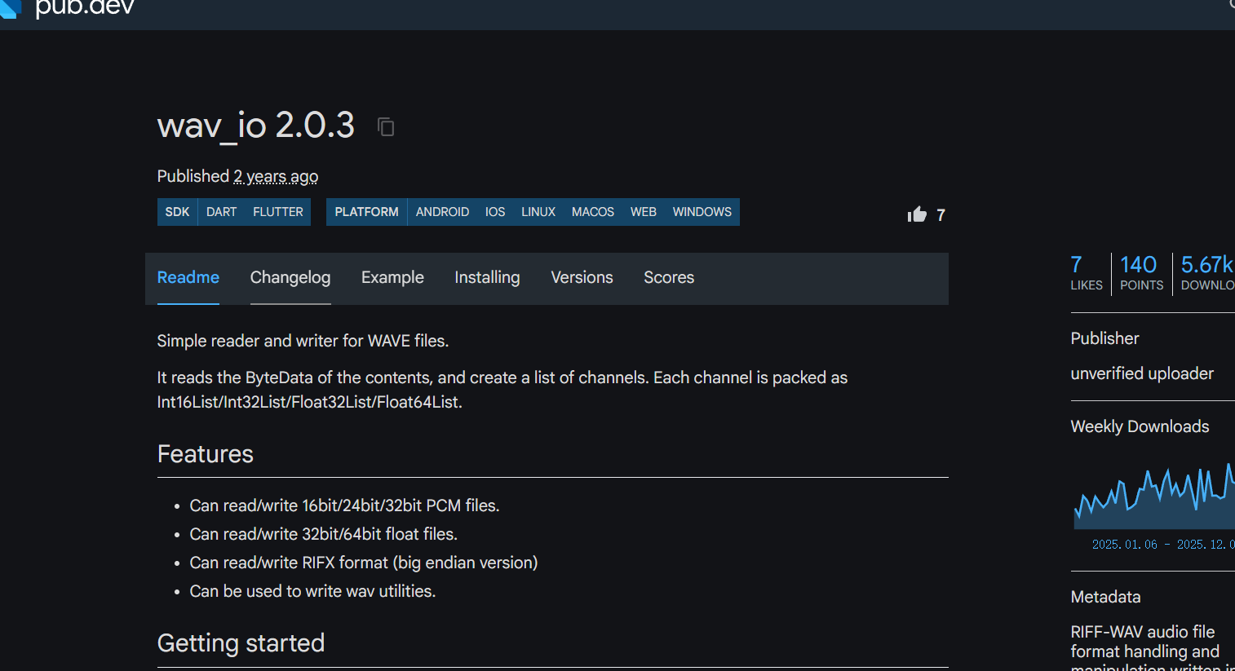Go to the Installing tab
Screen dimensions: 1235x671
487,277
